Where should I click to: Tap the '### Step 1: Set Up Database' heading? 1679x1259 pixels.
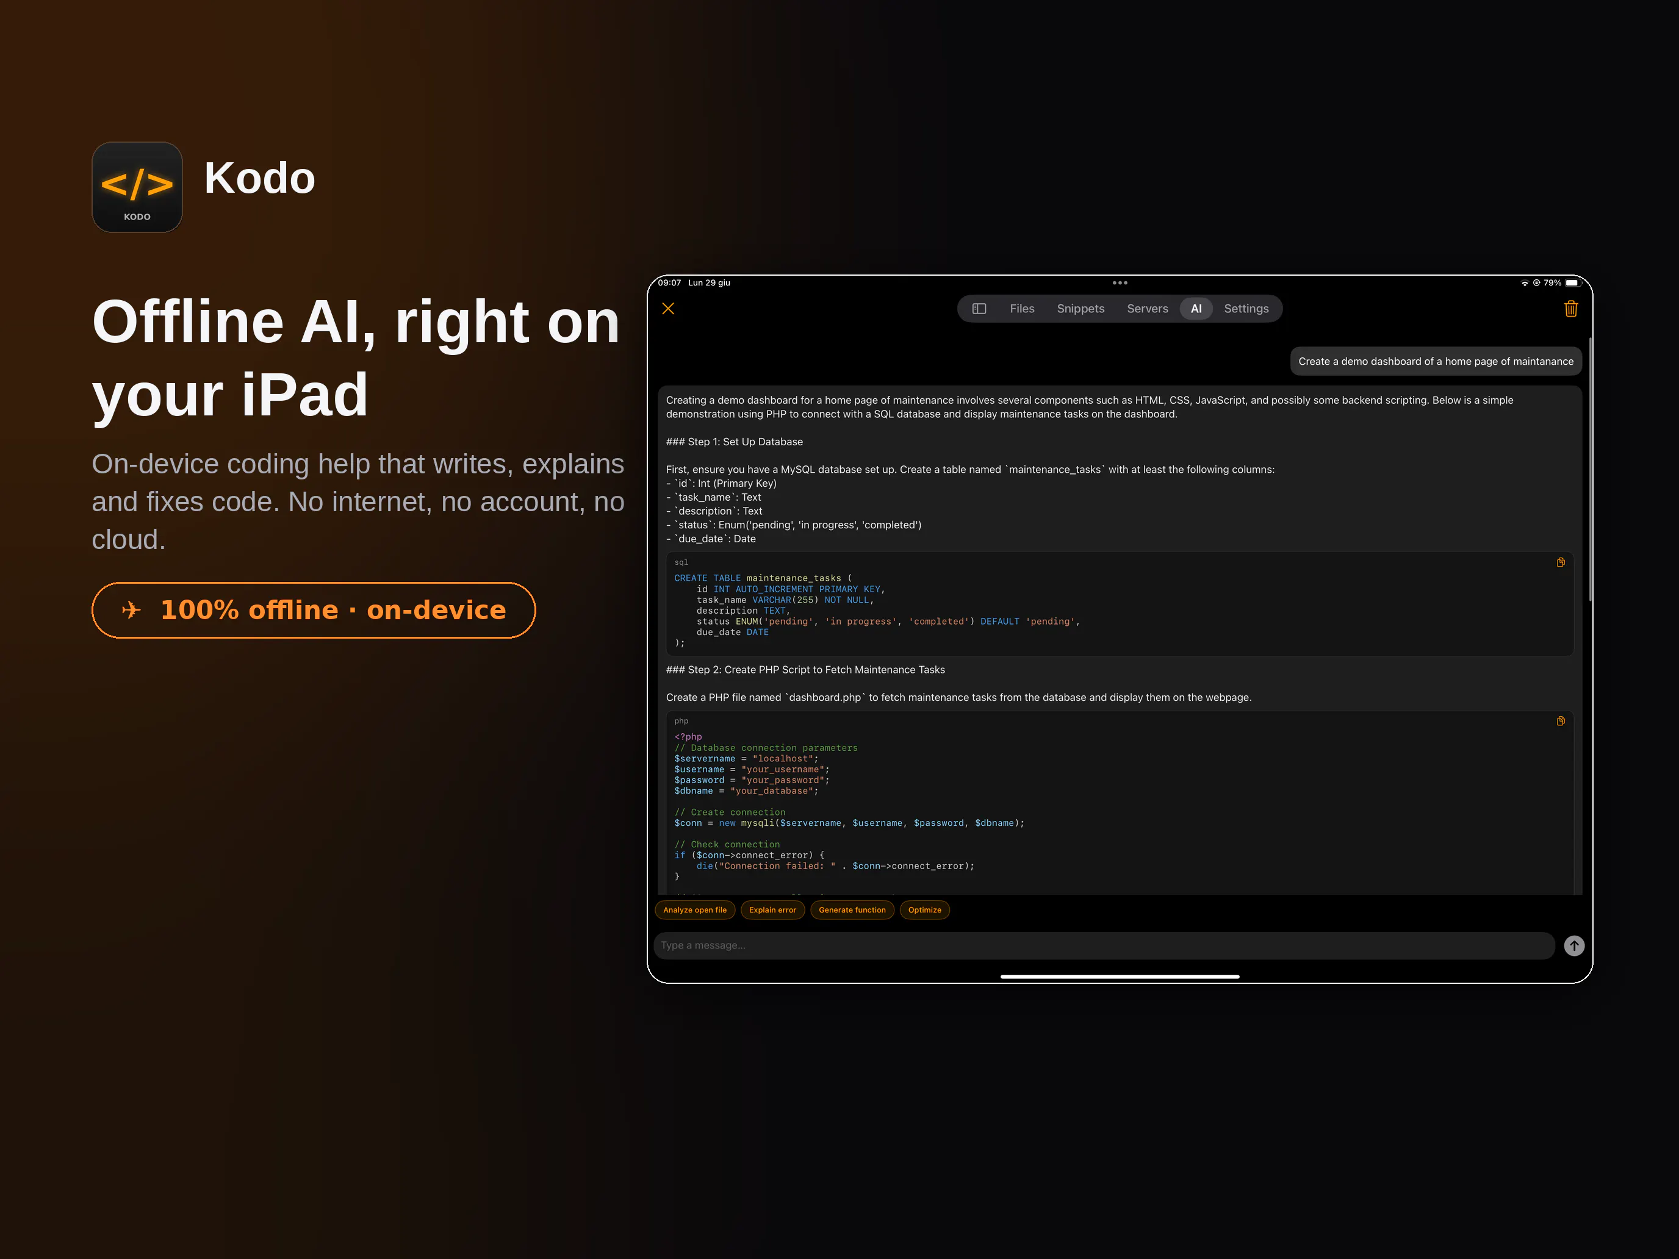(734, 442)
